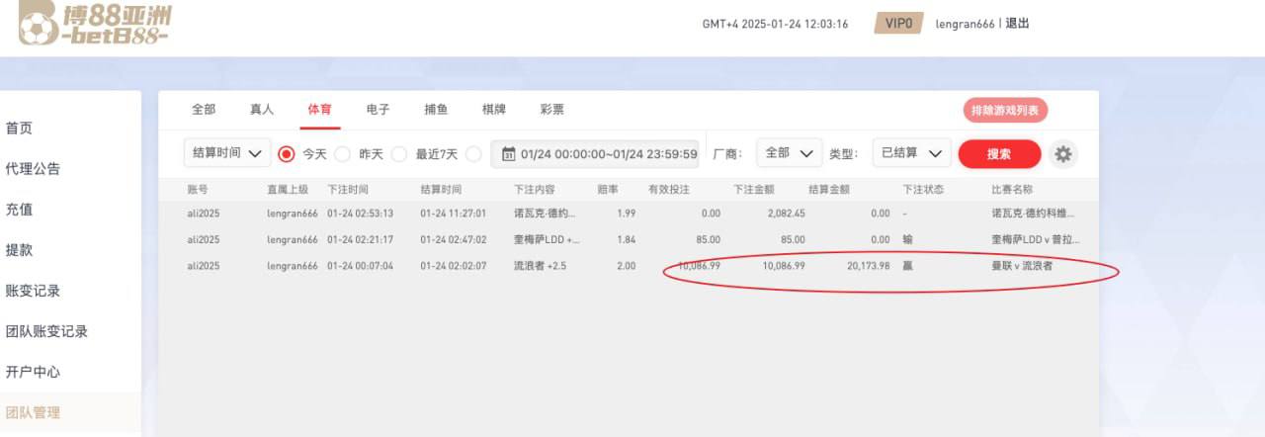Open 充值 in the left sidebar

point(20,210)
